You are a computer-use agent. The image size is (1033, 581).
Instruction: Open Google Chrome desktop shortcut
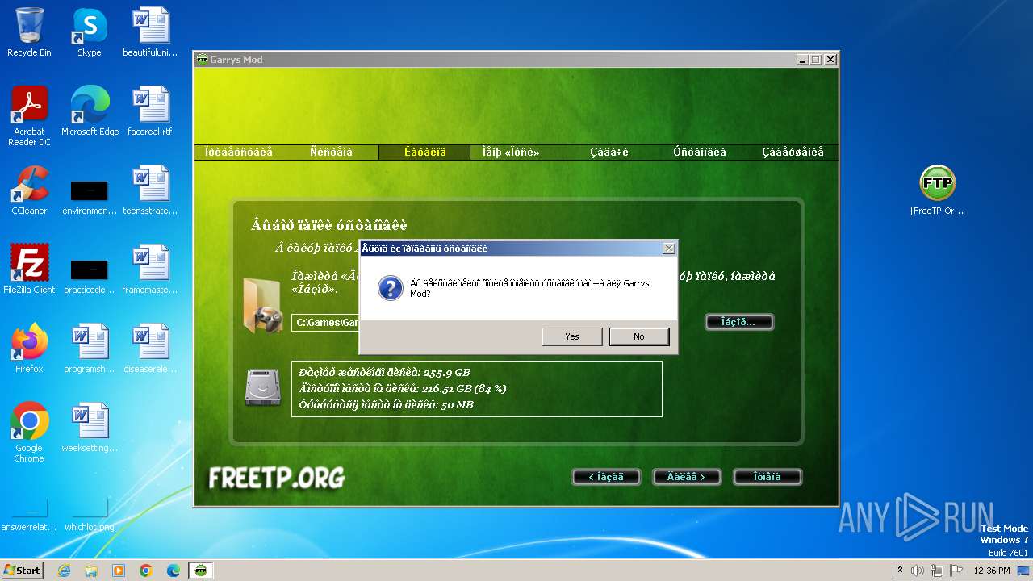click(x=29, y=433)
